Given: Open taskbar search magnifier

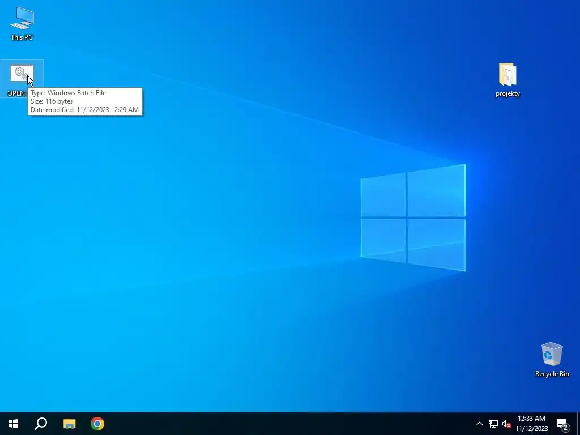Looking at the screenshot, I should tap(41, 424).
